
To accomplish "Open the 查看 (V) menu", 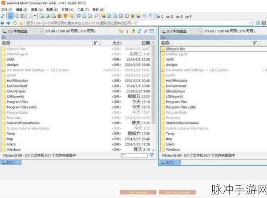I will tap(37, 9).
